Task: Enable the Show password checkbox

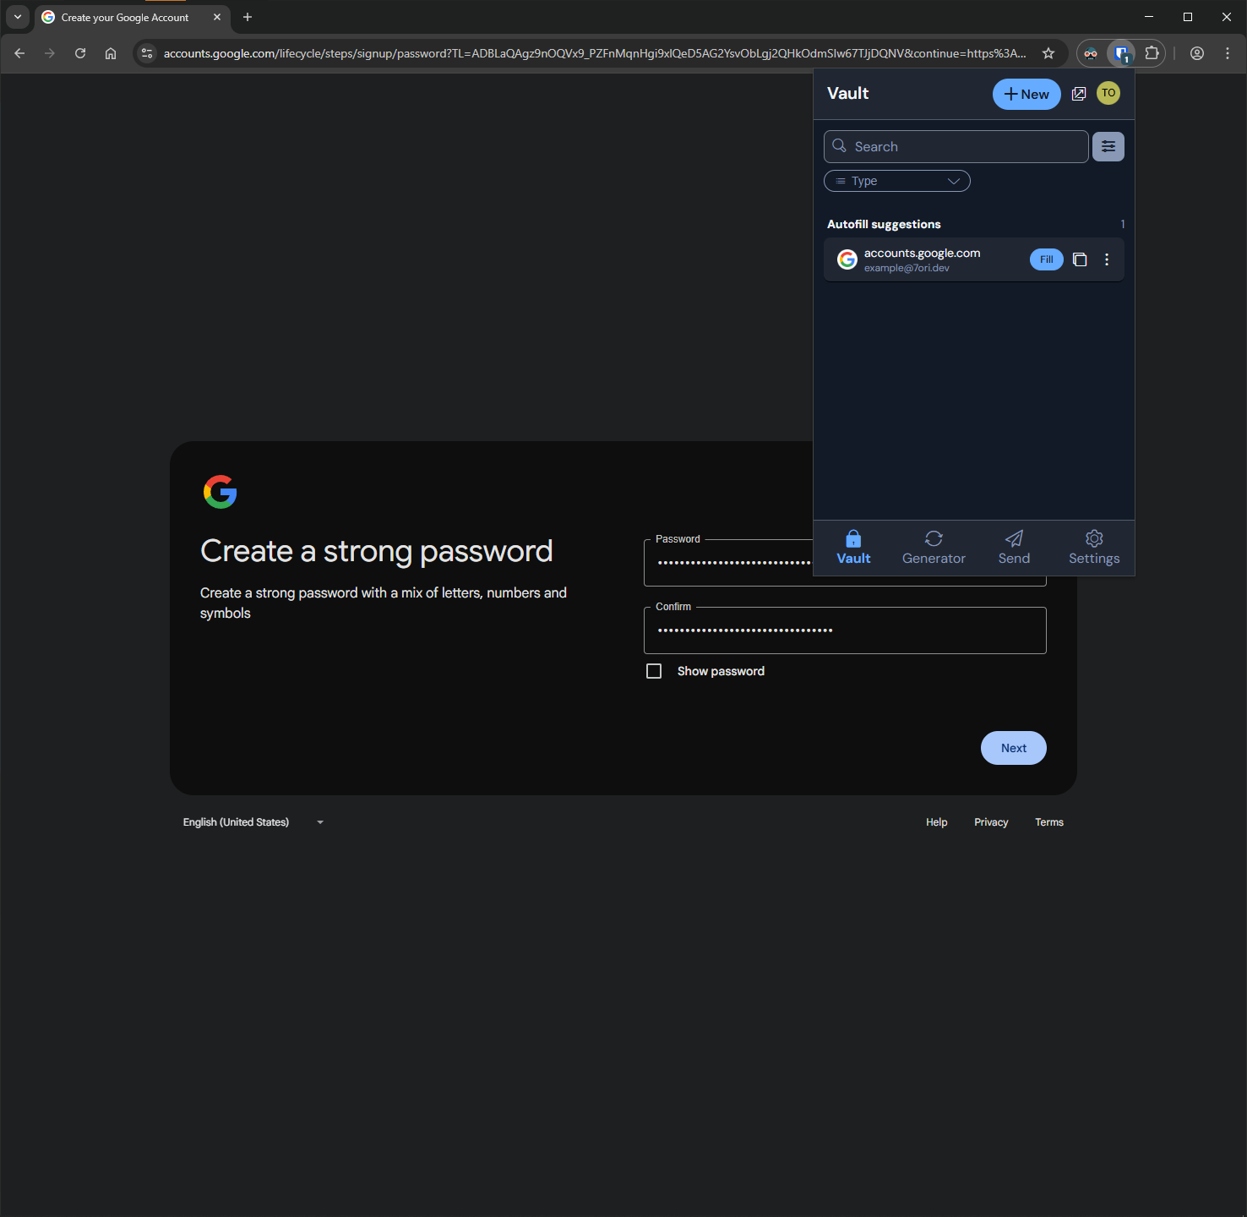Action: coord(654,671)
